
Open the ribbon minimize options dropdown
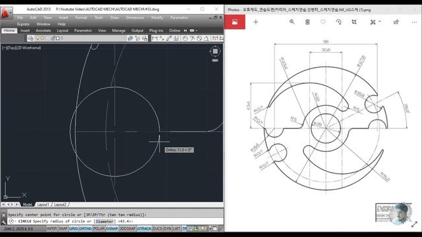click(196, 31)
